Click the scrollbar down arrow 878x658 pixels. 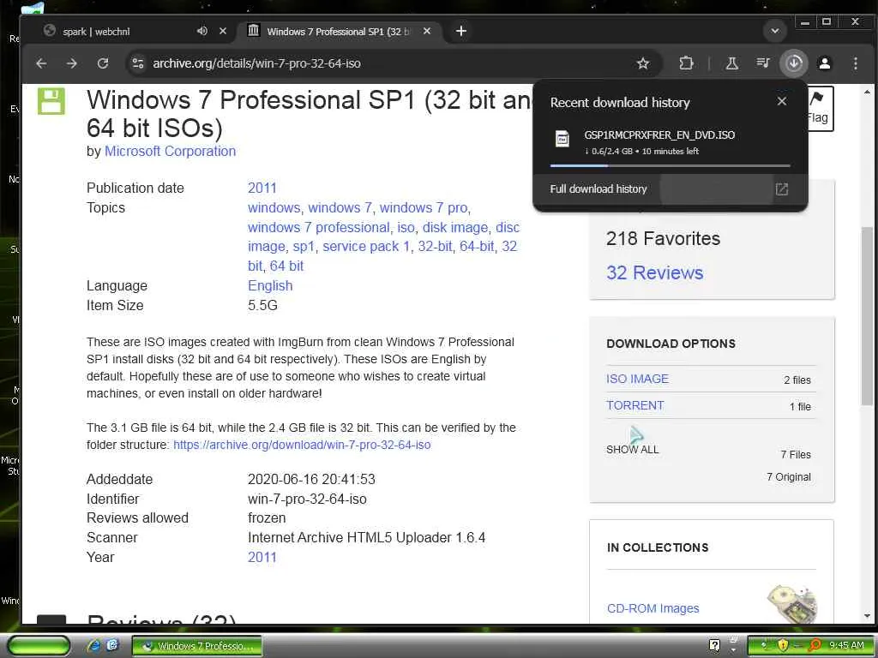867,617
